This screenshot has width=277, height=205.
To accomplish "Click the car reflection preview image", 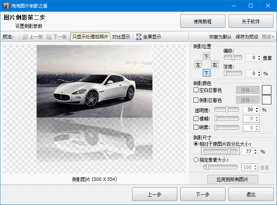I will [x=94, y=105].
